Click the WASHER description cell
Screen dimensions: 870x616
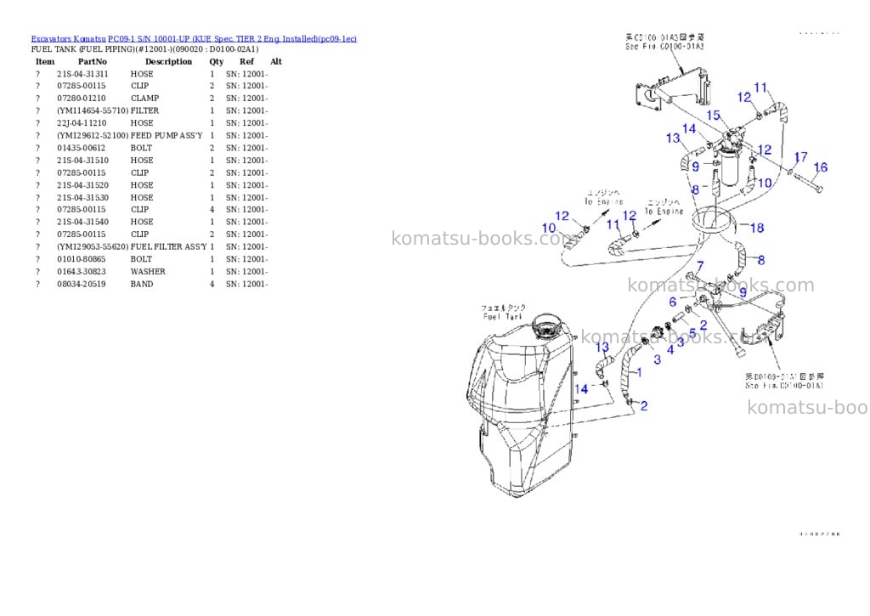(x=148, y=271)
